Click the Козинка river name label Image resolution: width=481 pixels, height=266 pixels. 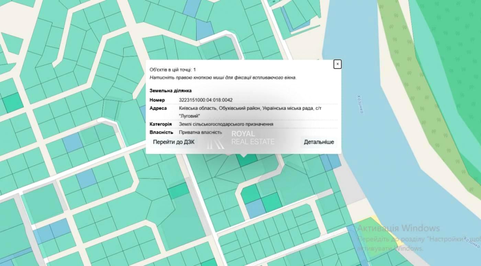coord(360,104)
